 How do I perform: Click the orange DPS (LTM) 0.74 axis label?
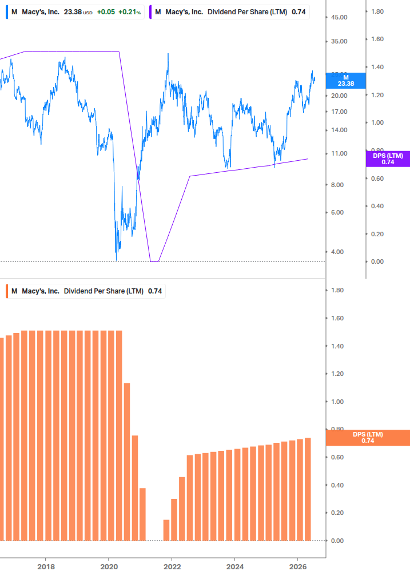[x=368, y=438]
